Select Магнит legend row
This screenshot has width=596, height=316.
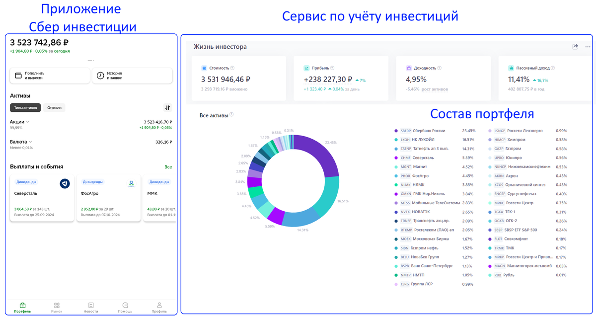(x=434, y=167)
